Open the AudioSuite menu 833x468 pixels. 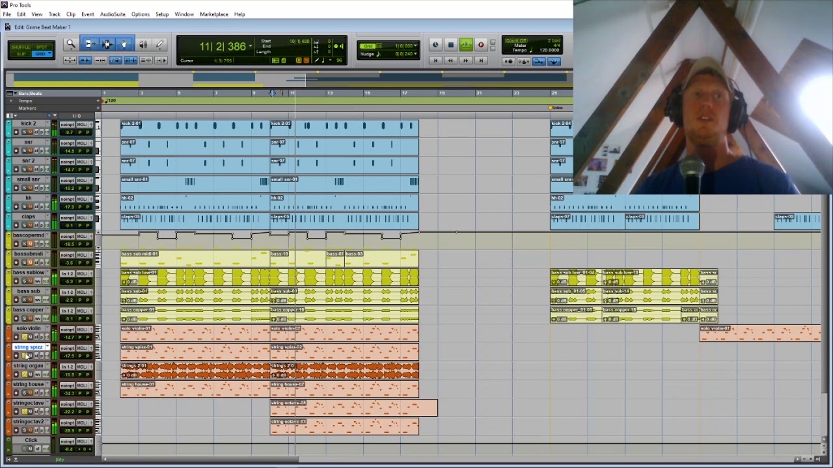(113, 14)
